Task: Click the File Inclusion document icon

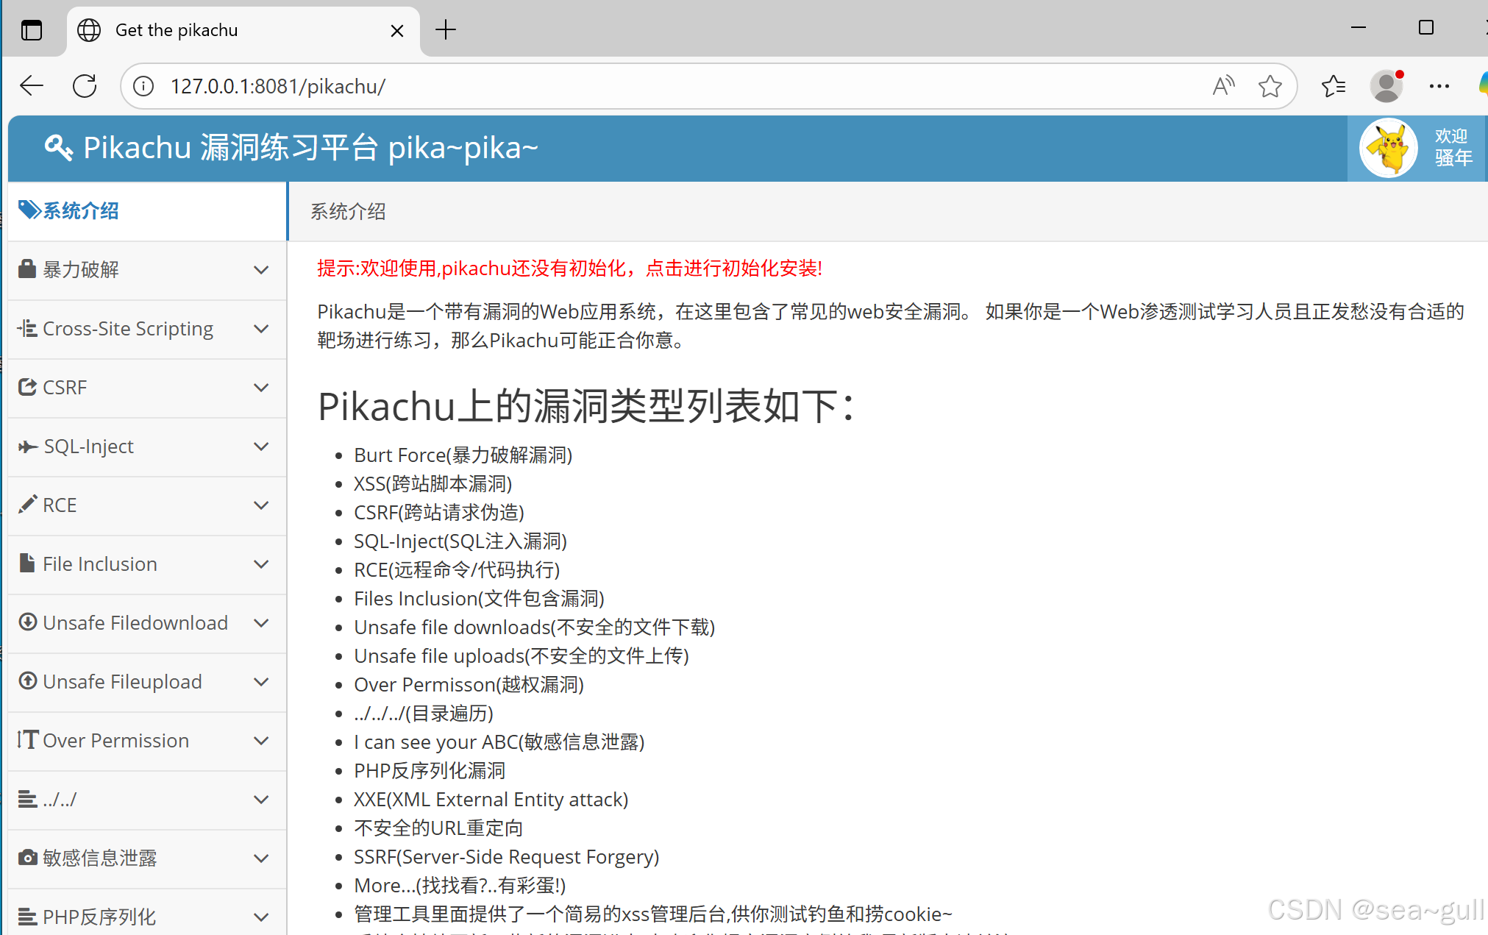Action: [x=27, y=564]
